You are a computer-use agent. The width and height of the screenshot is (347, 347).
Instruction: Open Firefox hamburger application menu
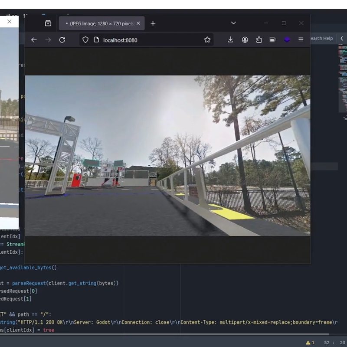tap(301, 40)
